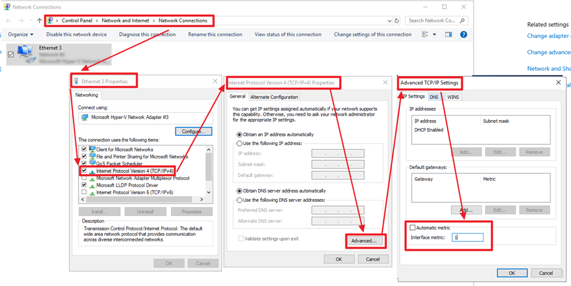Image resolution: width=571 pixels, height=286 pixels.
Task: Click the back arrow in Network Connections
Action: pyautogui.click(x=9, y=20)
